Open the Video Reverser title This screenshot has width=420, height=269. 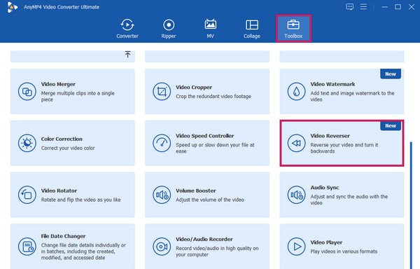[x=330, y=136]
